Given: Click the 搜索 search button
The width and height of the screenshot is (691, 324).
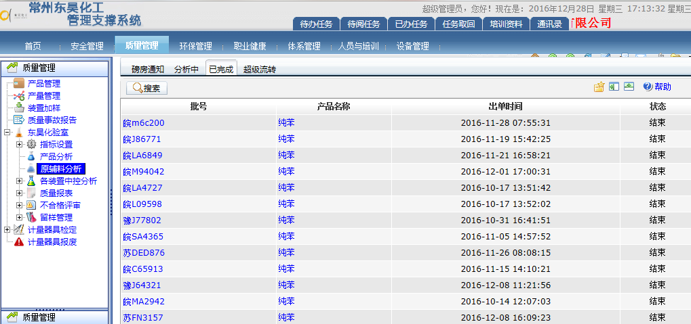Looking at the screenshot, I should click(146, 88).
